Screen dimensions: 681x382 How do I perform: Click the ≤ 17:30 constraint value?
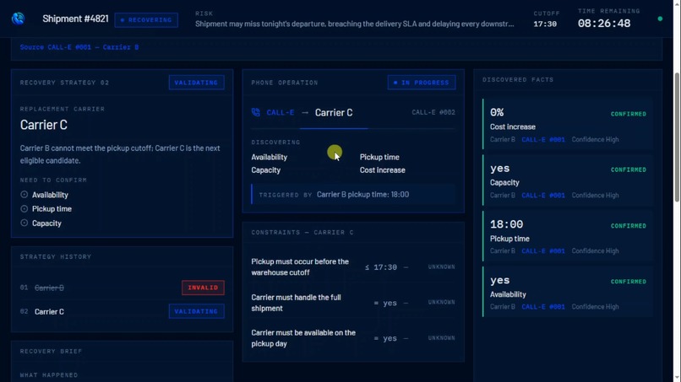coord(380,267)
